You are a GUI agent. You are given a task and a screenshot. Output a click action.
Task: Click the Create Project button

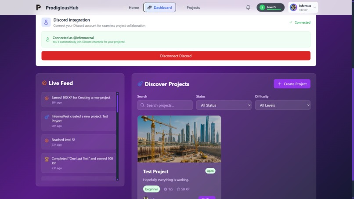292,84
